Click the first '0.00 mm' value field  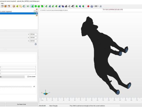tap(33, 34)
